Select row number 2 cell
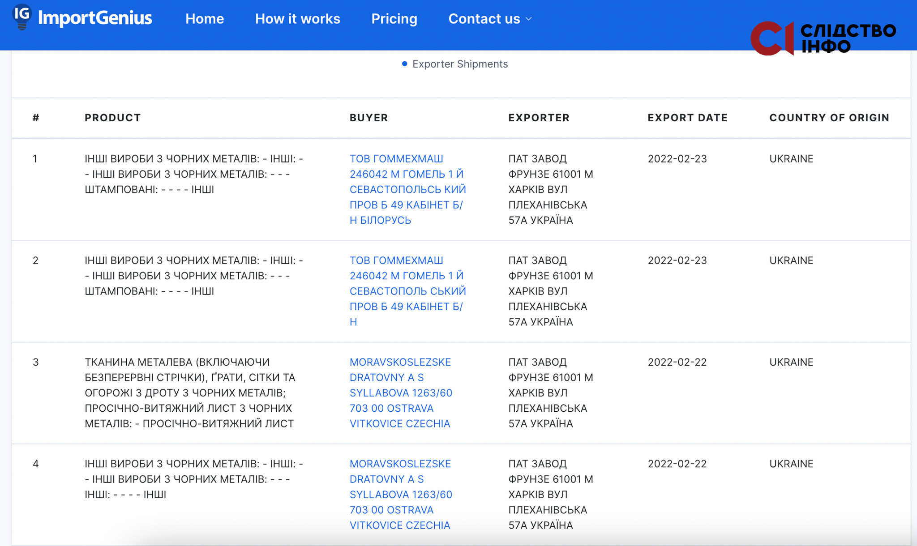 (x=35, y=260)
